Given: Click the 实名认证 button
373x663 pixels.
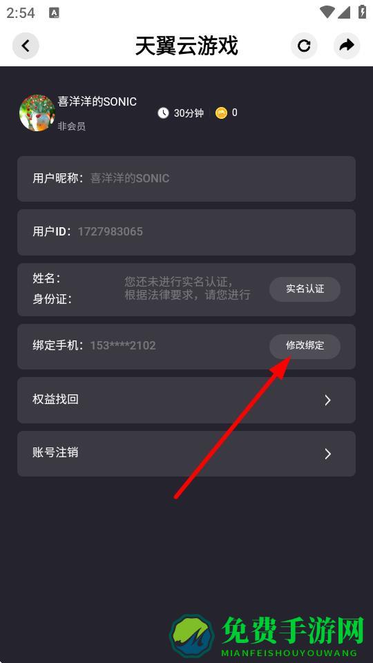Looking at the screenshot, I should click(x=305, y=289).
